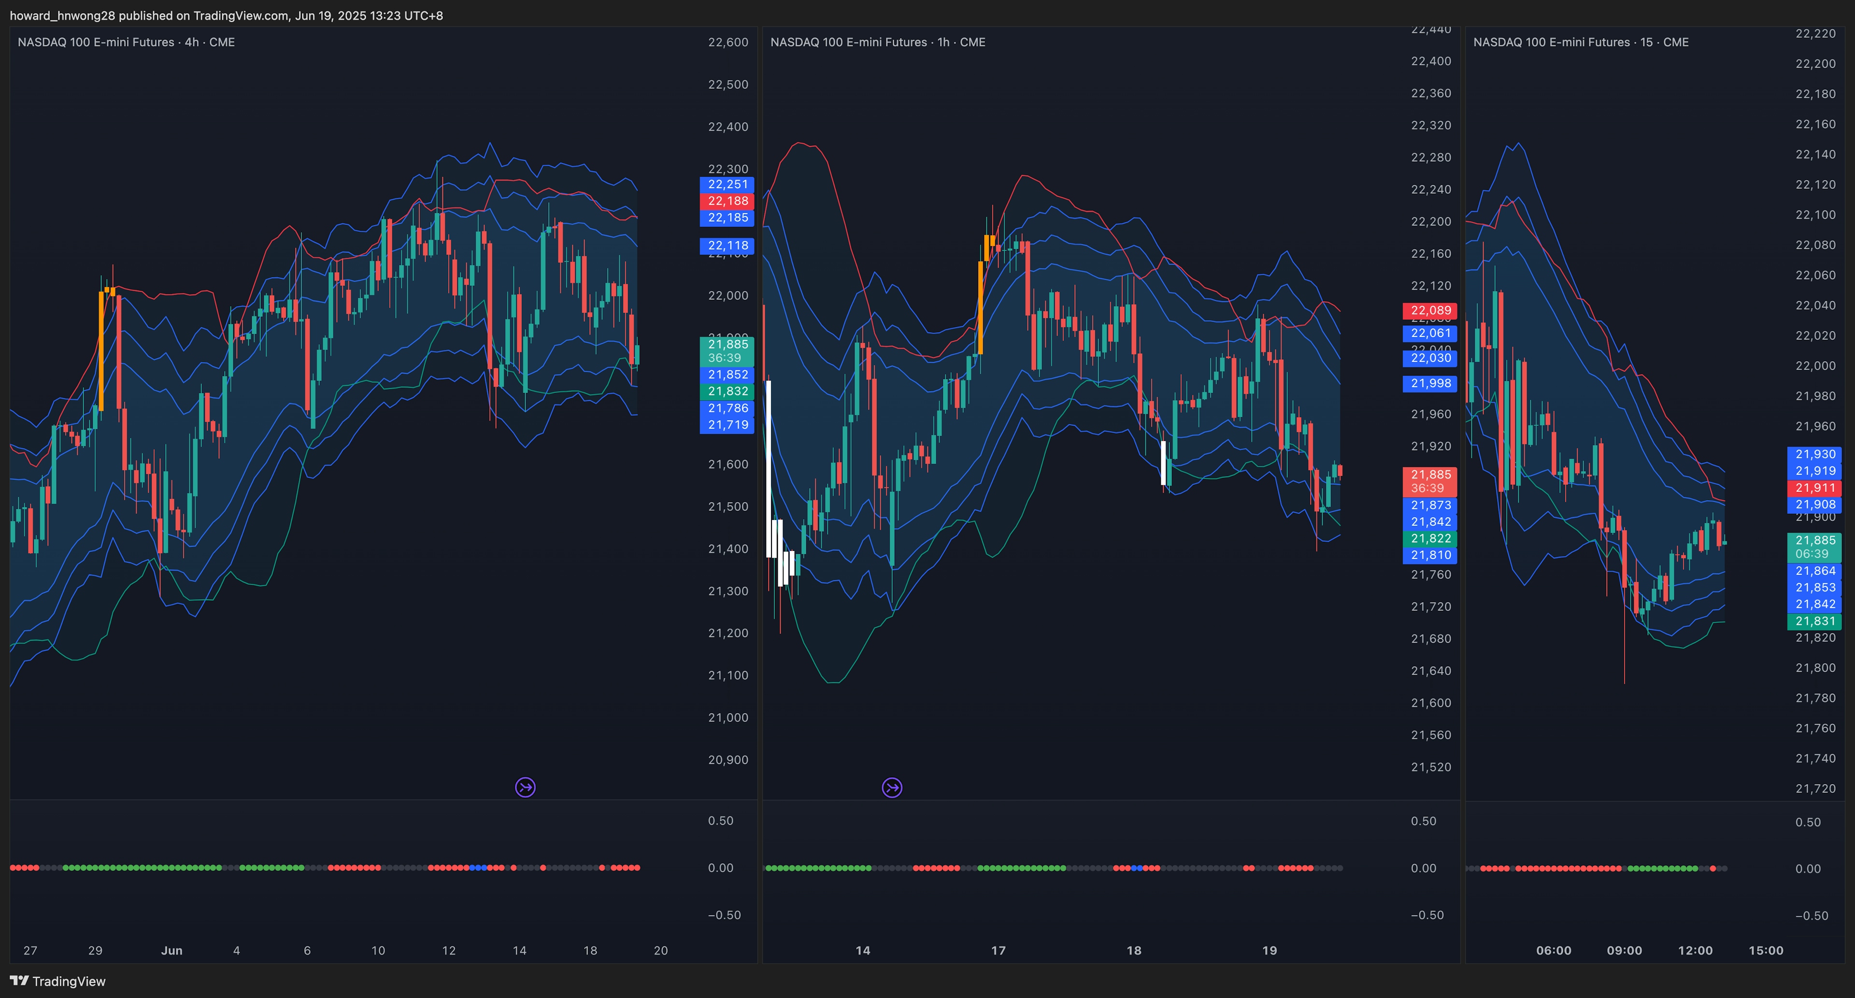The height and width of the screenshot is (998, 1855).
Task: Click the red 21,911 label on 15m axis
Action: click(x=1814, y=487)
